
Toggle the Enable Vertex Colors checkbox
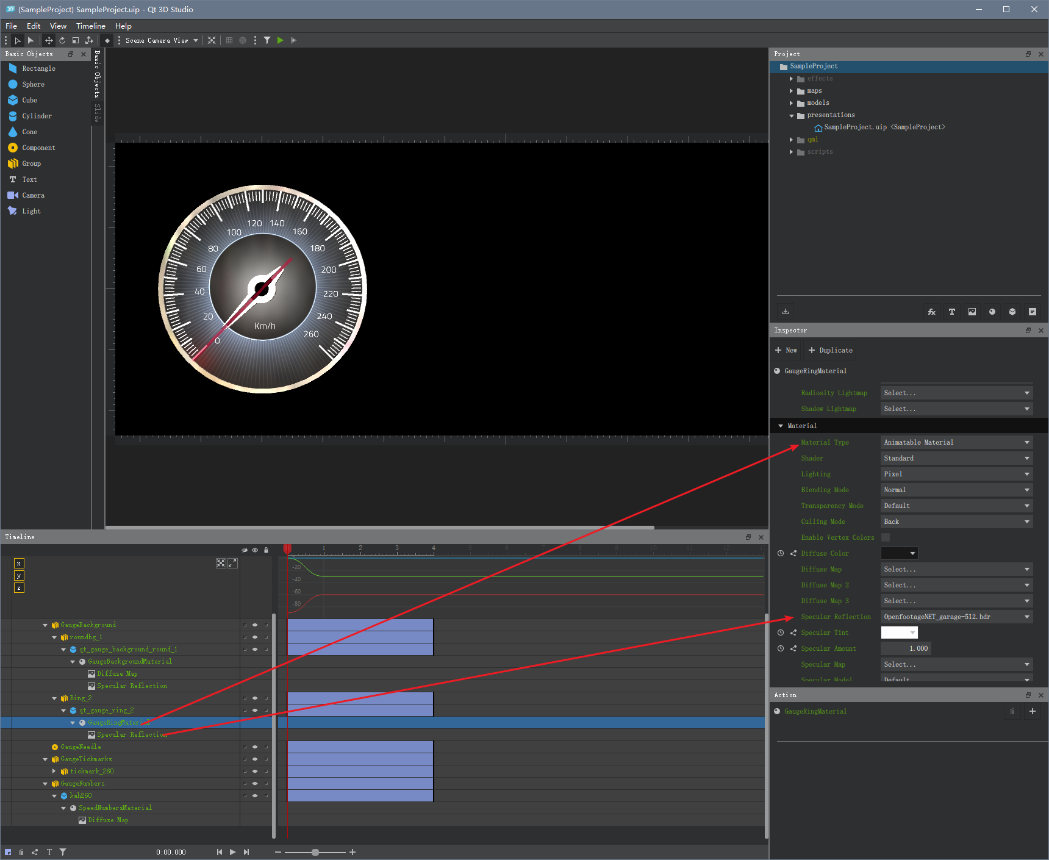[x=886, y=537]
